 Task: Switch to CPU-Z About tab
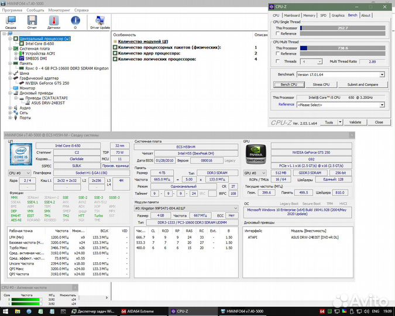coord(366,15)
